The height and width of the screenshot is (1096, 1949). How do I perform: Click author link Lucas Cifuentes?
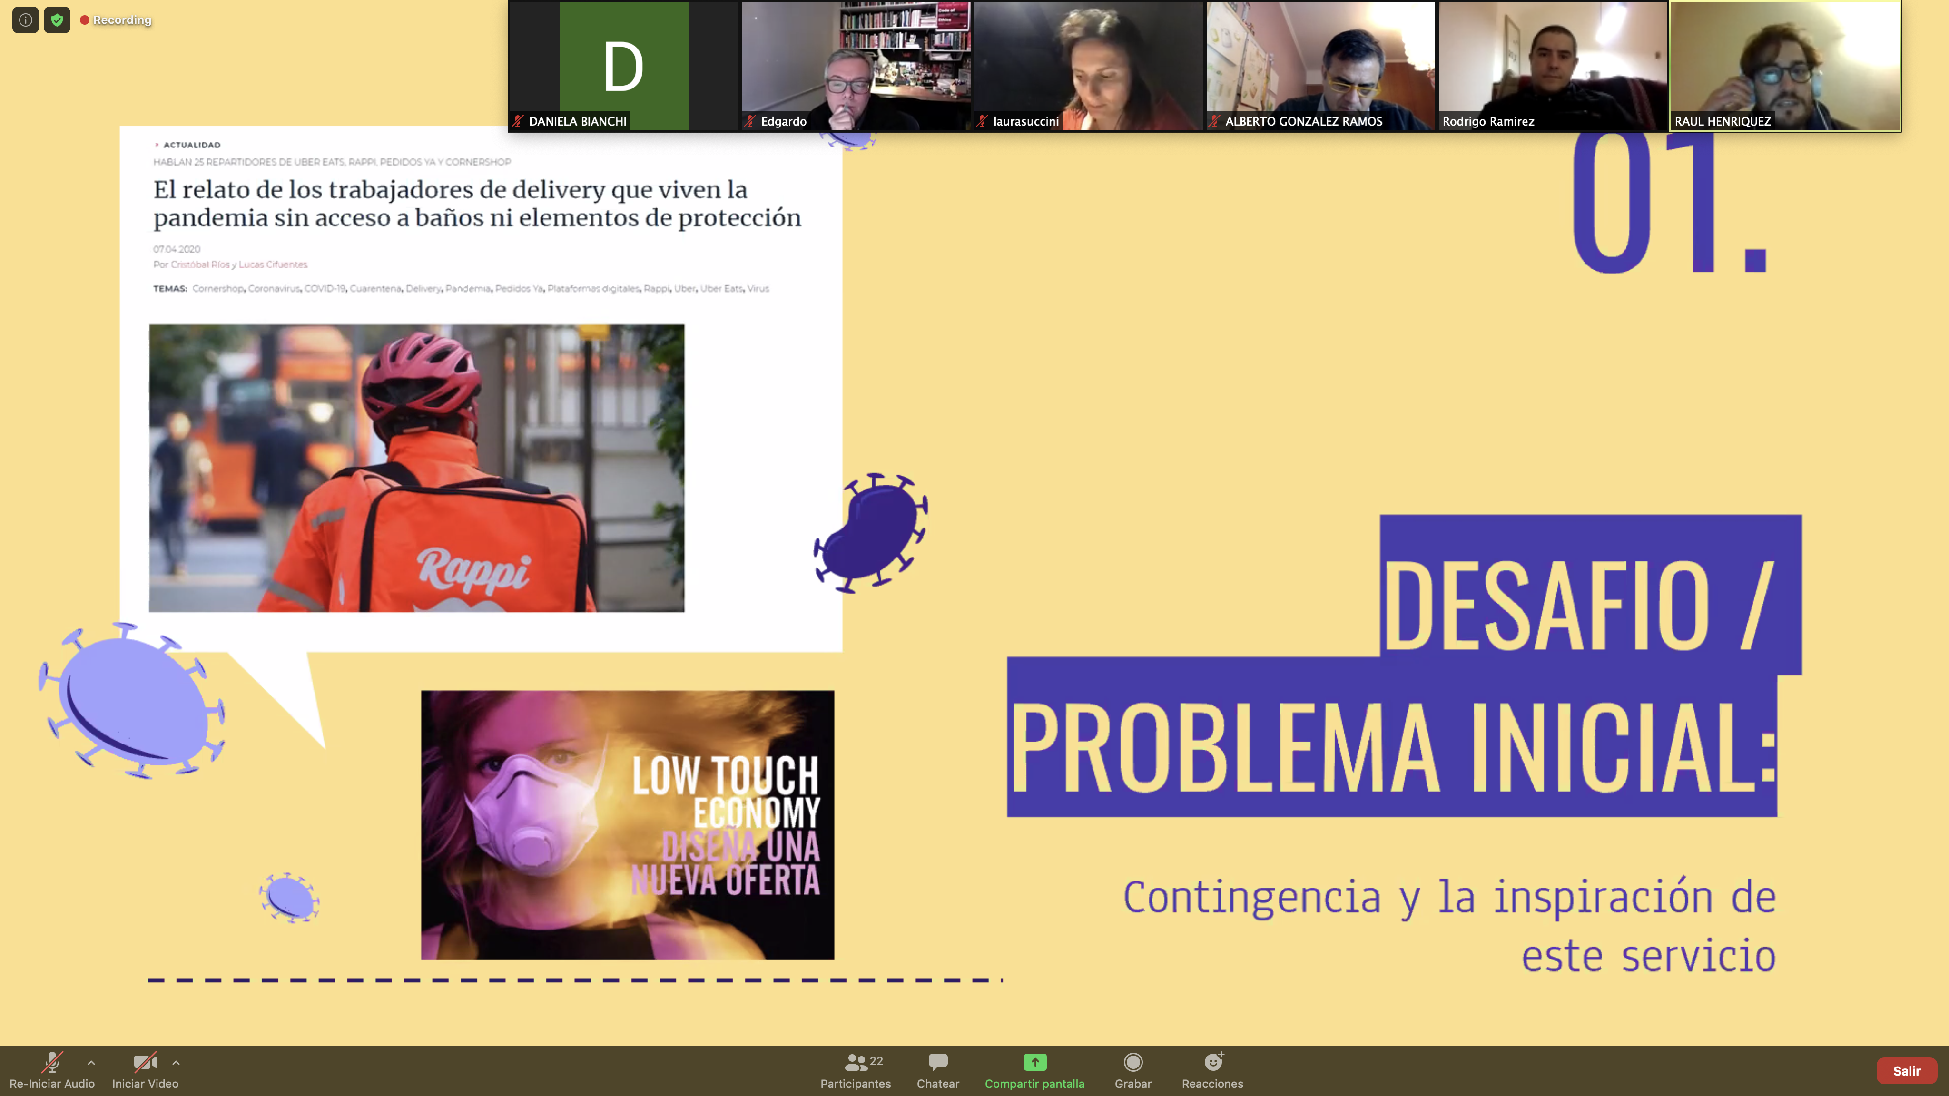(273, 264)
